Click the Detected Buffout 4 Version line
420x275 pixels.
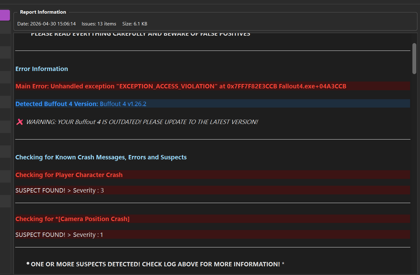pos(212,104)
